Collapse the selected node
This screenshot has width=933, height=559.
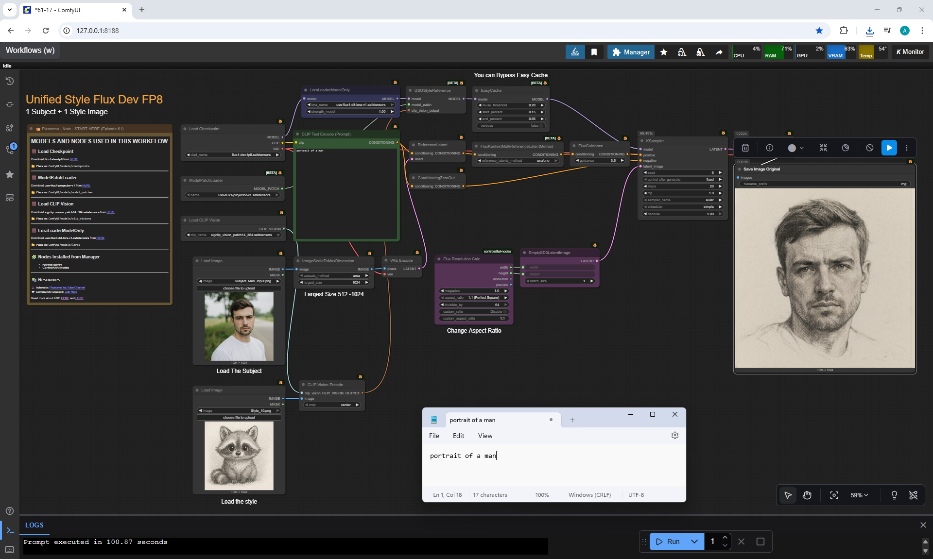(x=823, y=148)
